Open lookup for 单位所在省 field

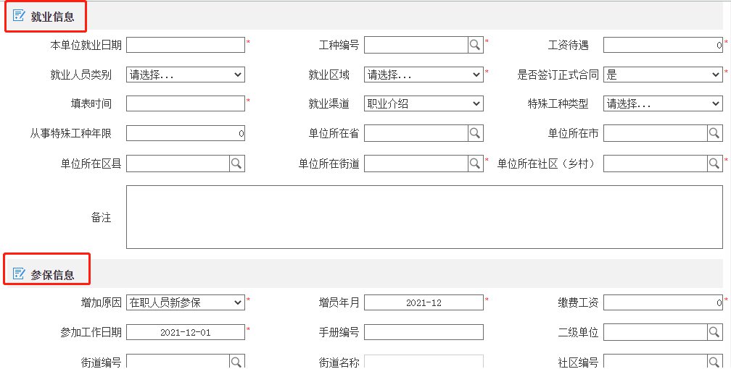475,133
